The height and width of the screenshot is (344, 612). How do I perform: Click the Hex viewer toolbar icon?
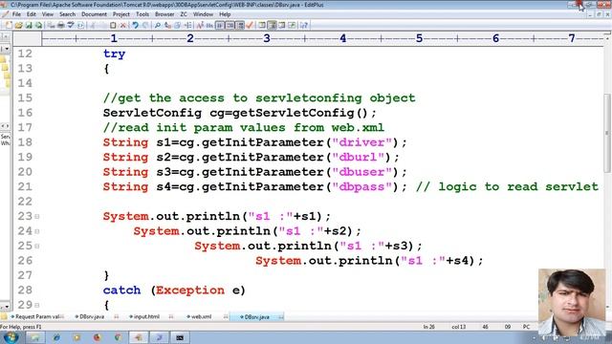[209, 26]
